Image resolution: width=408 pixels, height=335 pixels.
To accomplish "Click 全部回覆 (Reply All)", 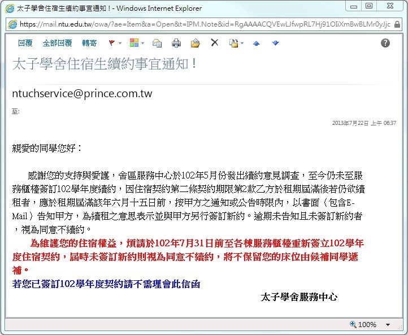I will tap(57, 43).
